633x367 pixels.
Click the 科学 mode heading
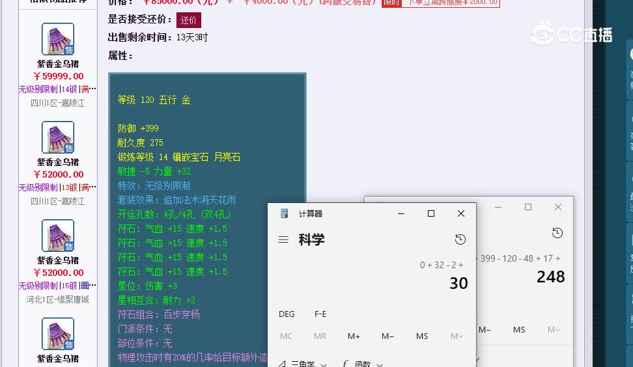tap(311, 239)
